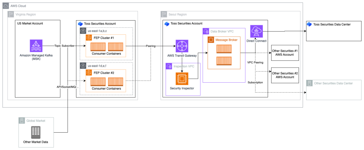Click the 'Message Broker' title text
Screen dimensions: 364x150
pos(226,40)
